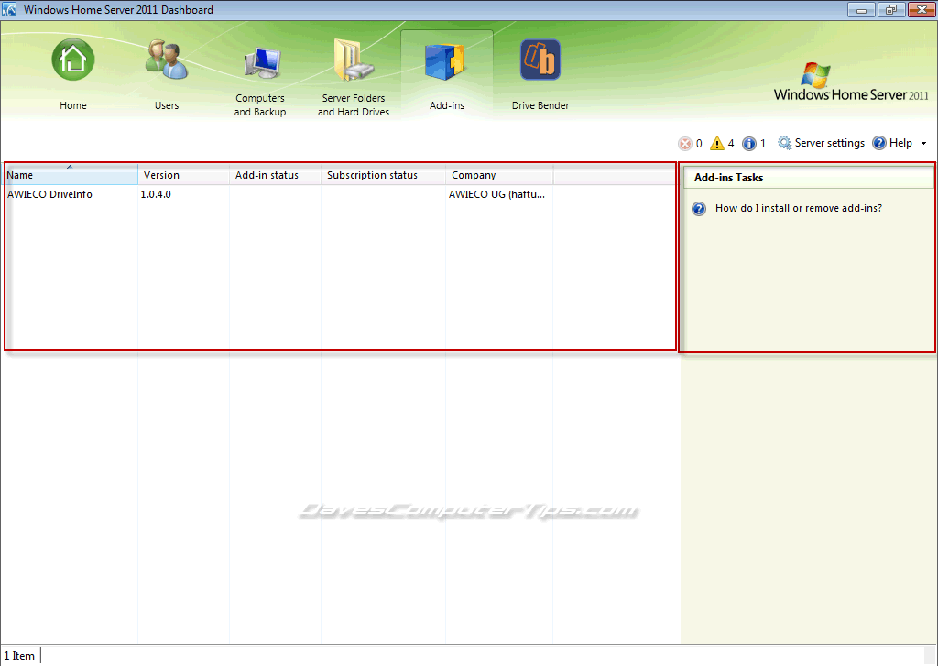Click the yellow warning alerts icon
This screenshot has width=938, height=666.
(x=716, y=144)
